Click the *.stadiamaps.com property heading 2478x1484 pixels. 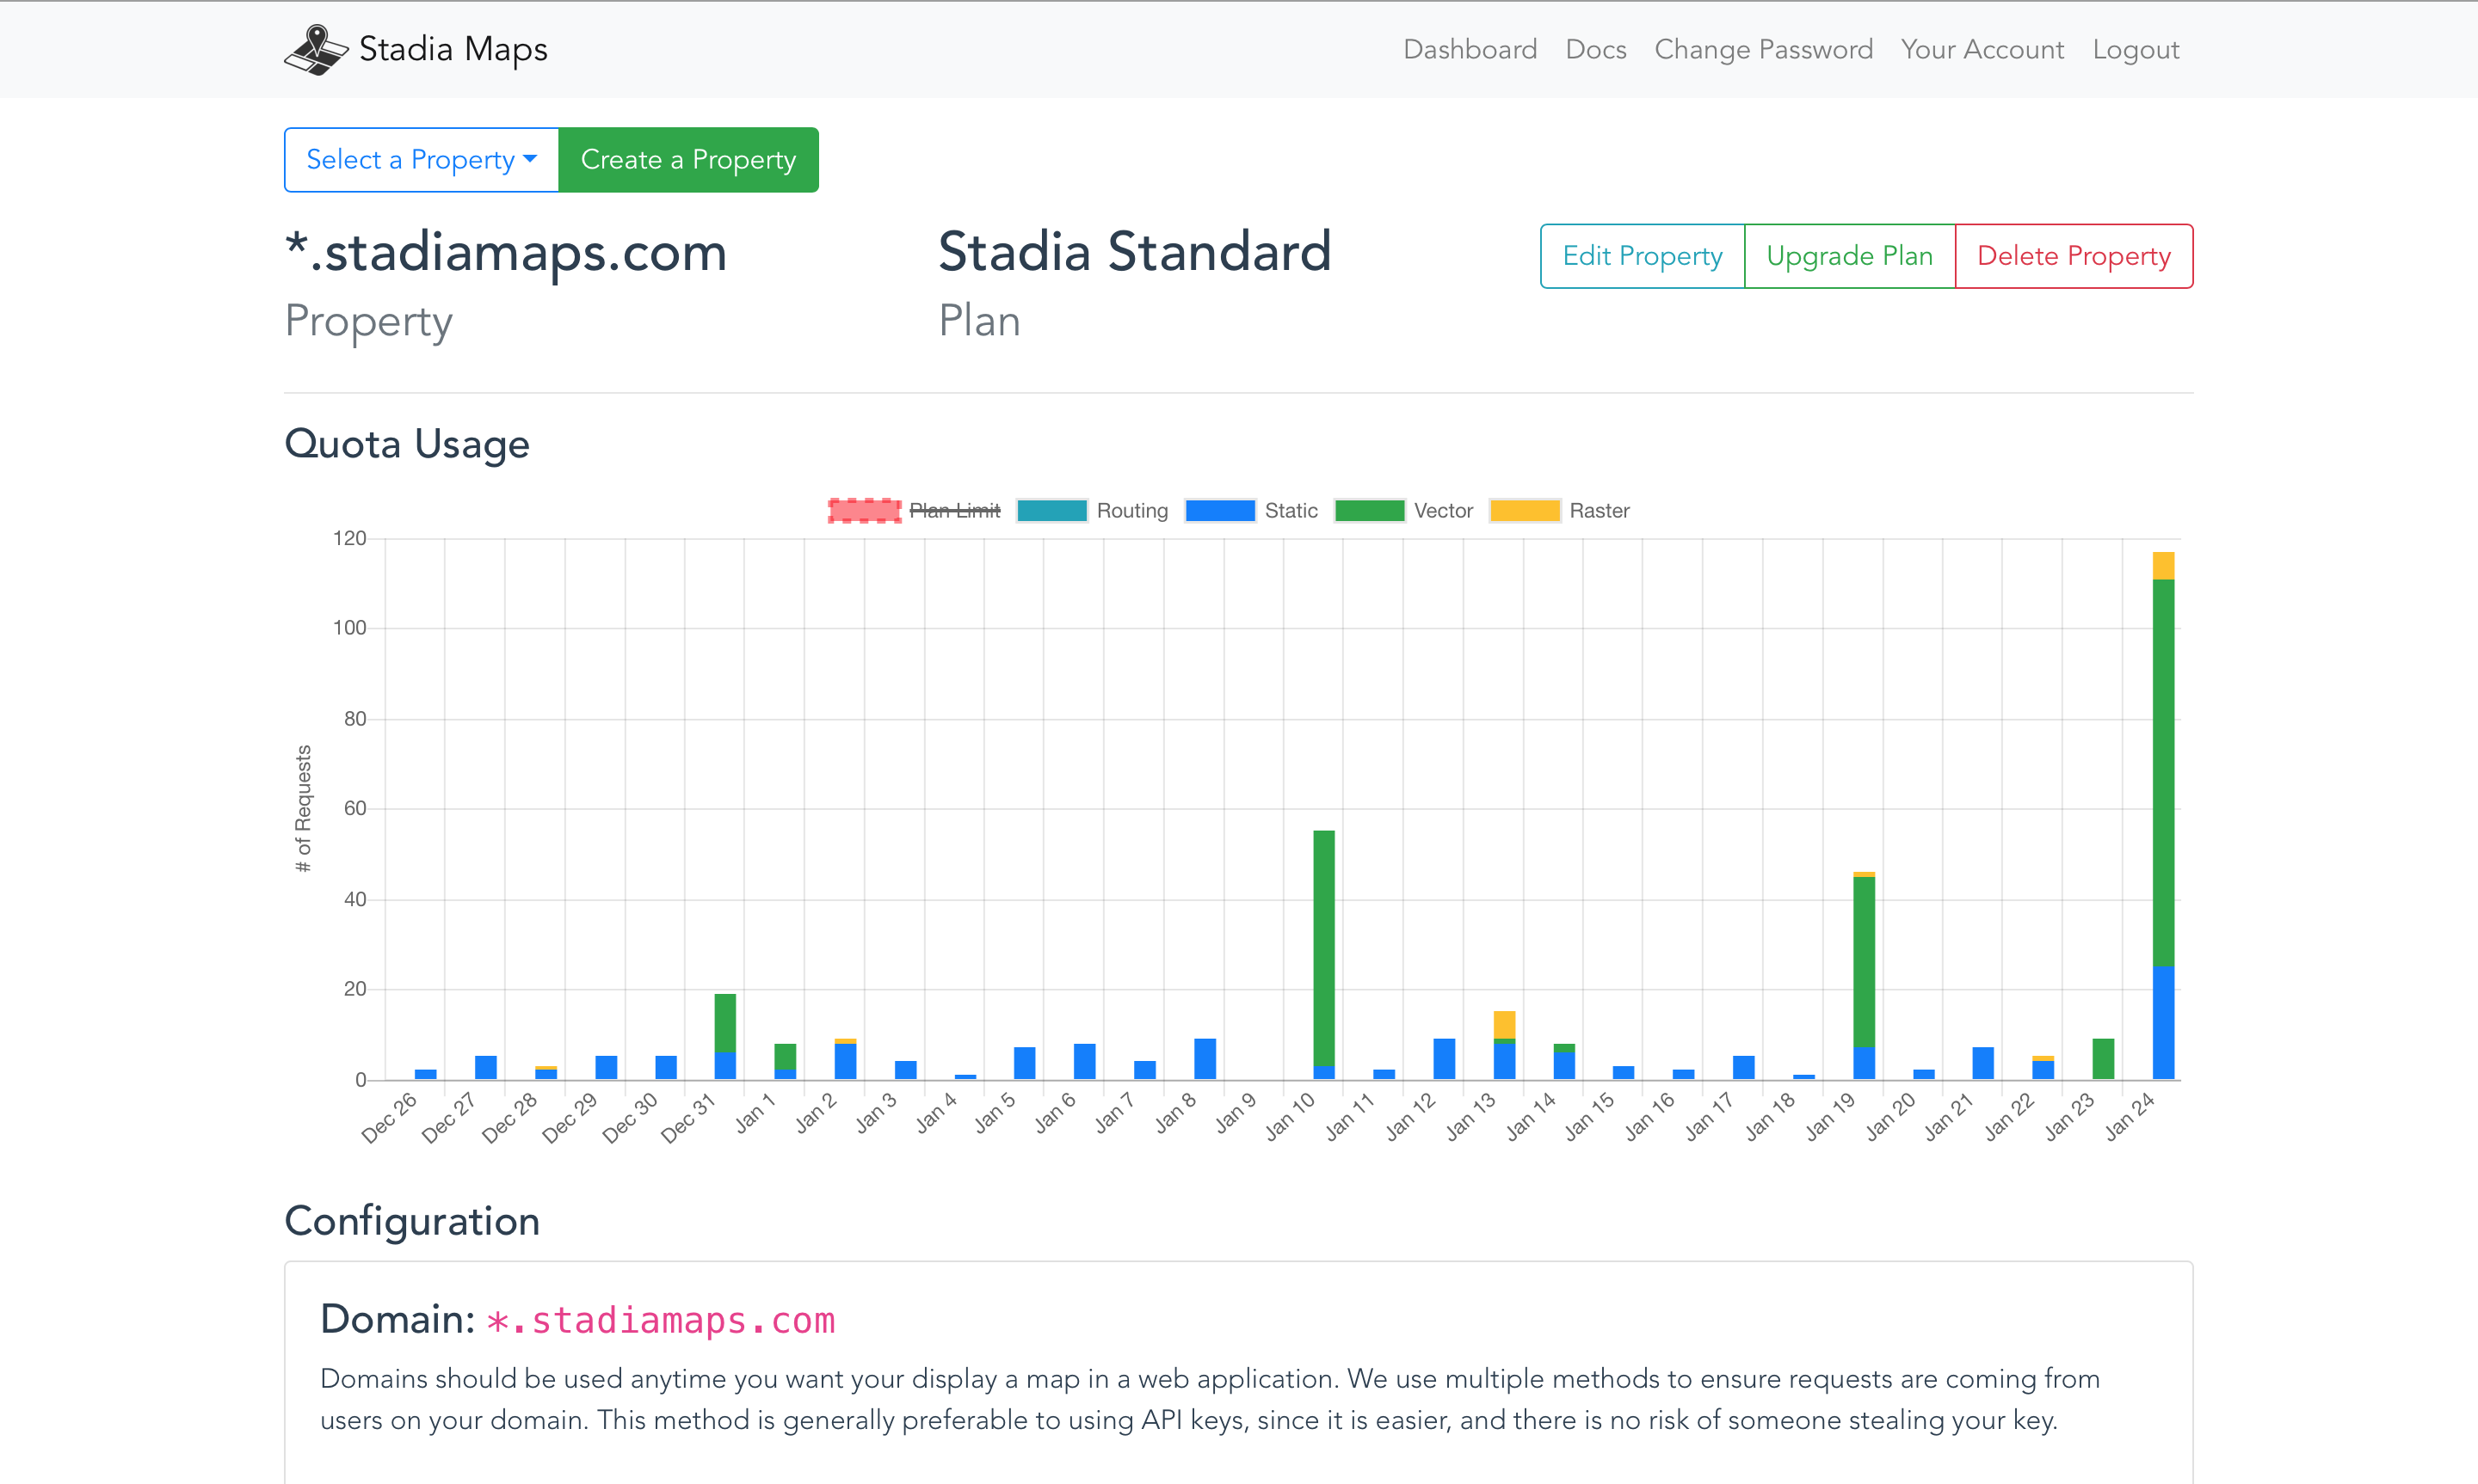(x=506, y=251)
